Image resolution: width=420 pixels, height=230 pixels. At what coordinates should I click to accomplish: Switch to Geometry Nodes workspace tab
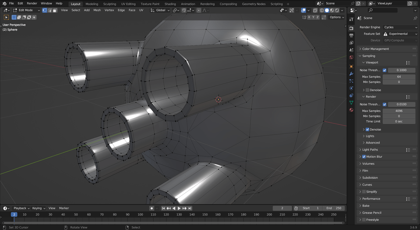point(254,4)
